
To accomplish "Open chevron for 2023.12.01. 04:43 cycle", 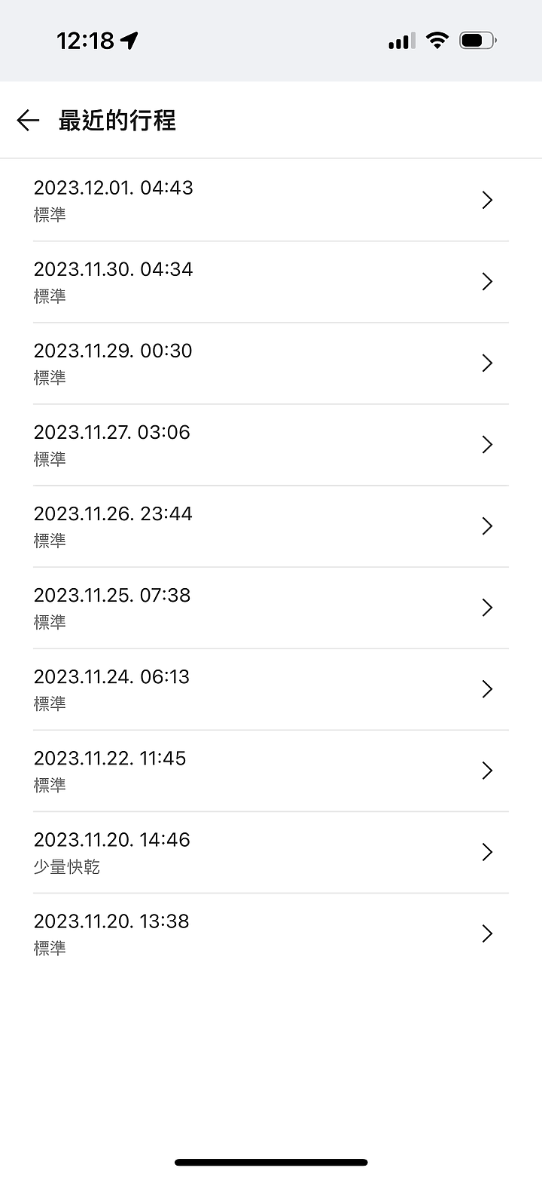I will coord(487,200).
